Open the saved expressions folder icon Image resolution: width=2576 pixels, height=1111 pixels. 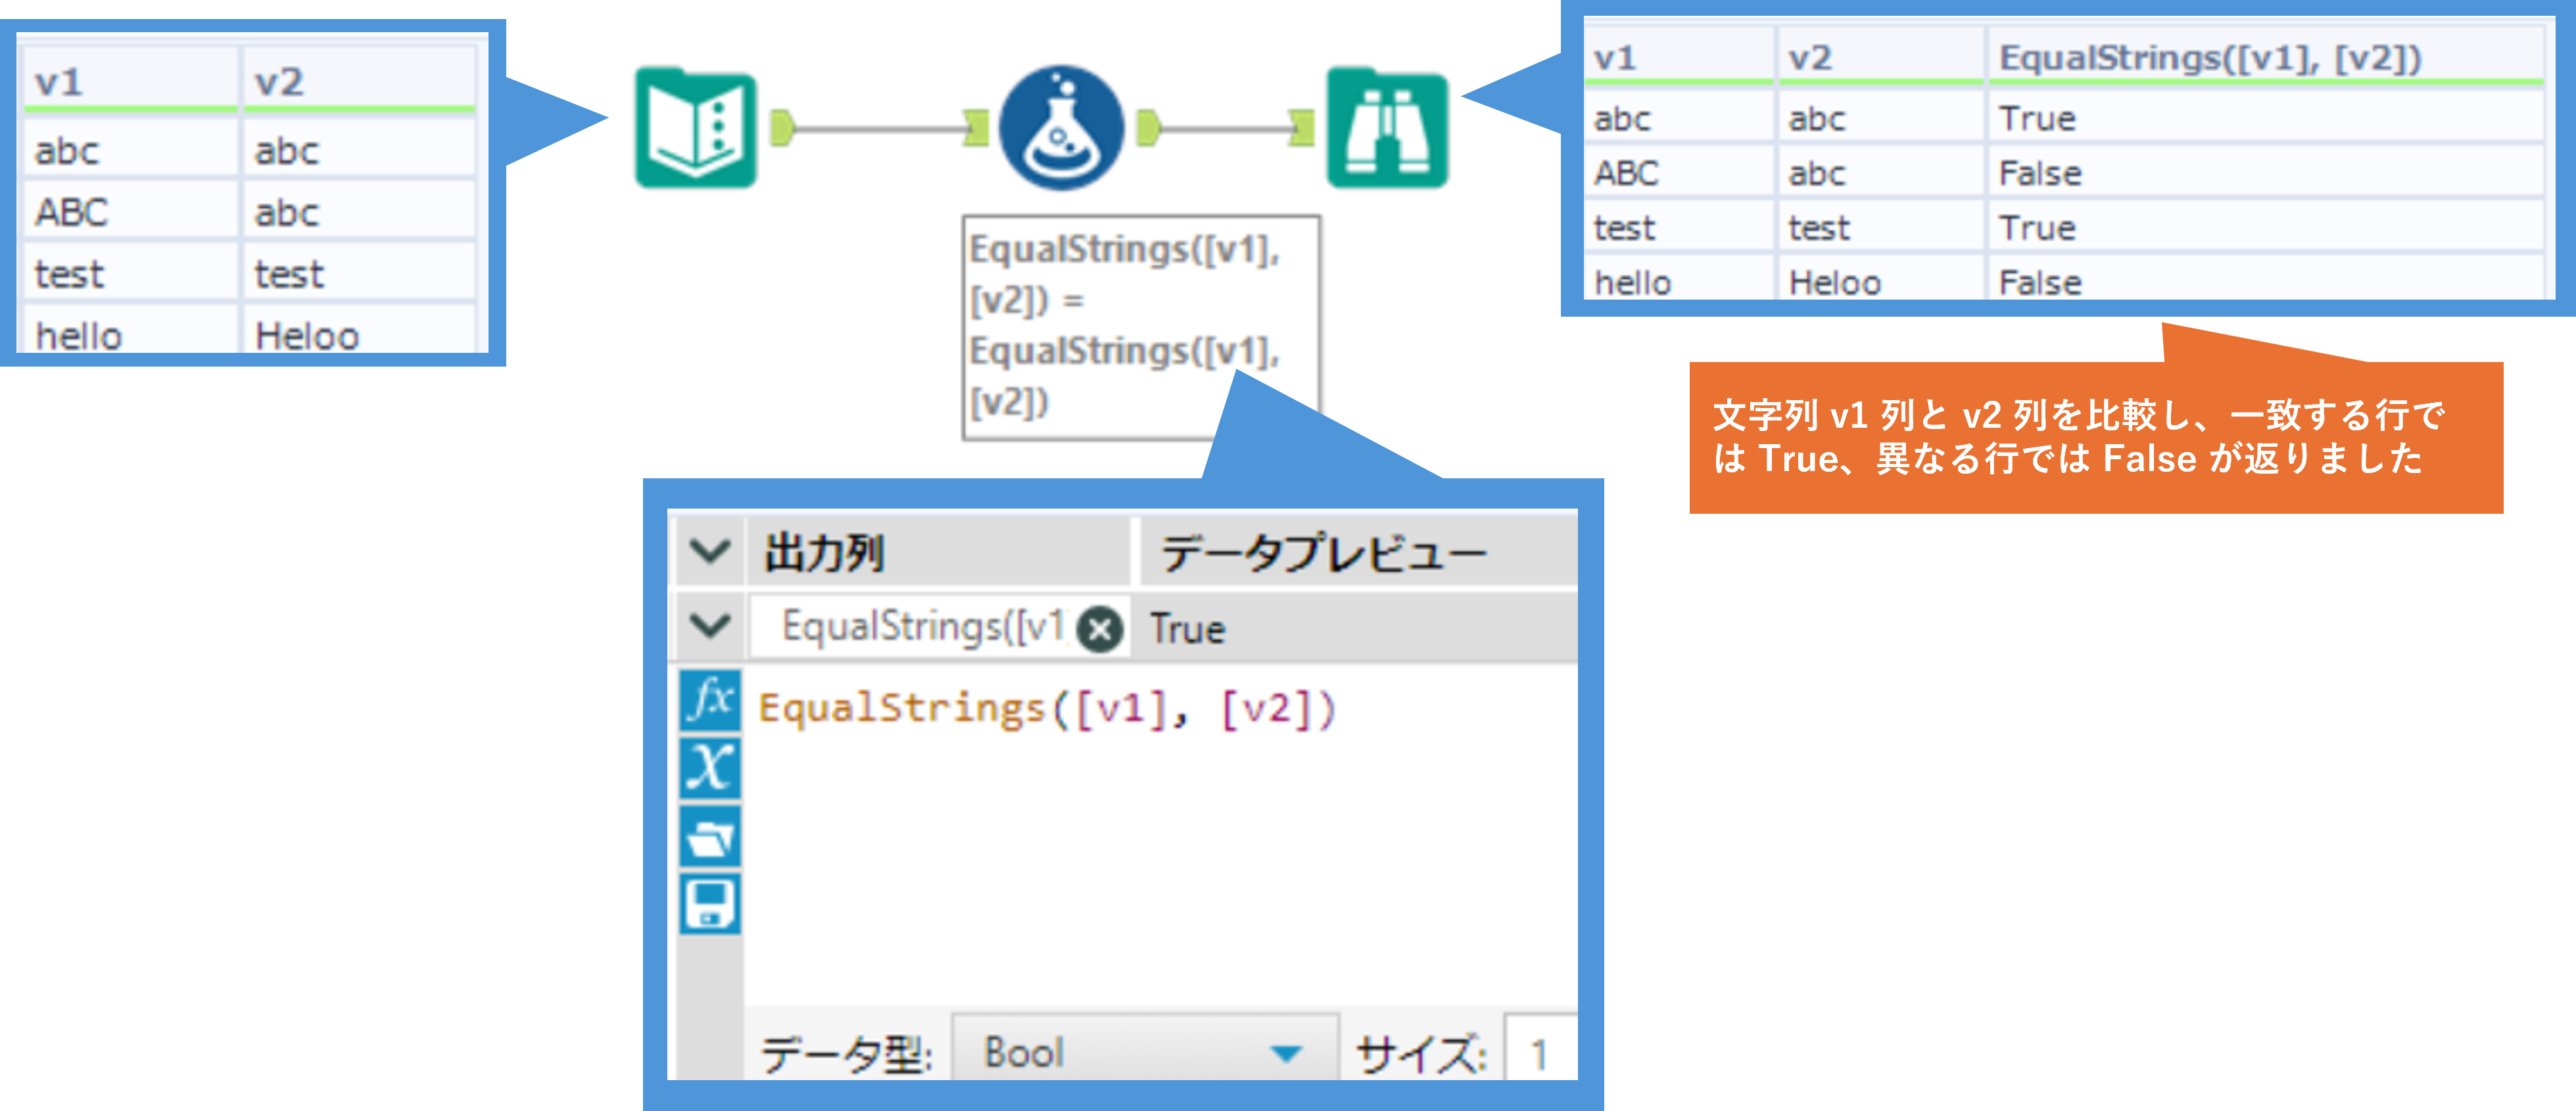(x=710, y=836)
